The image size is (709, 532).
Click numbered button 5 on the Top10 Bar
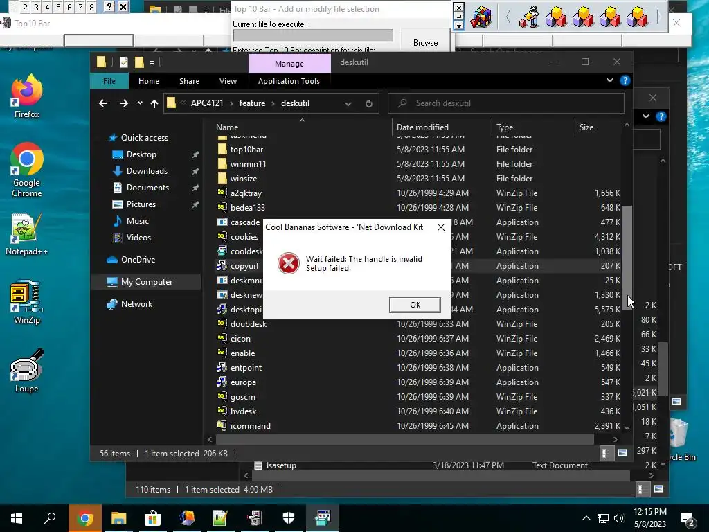(58, 7)
